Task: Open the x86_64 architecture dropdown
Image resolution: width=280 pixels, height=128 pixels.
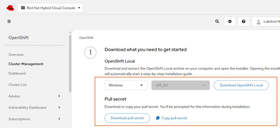Action: tap(180, 85)
